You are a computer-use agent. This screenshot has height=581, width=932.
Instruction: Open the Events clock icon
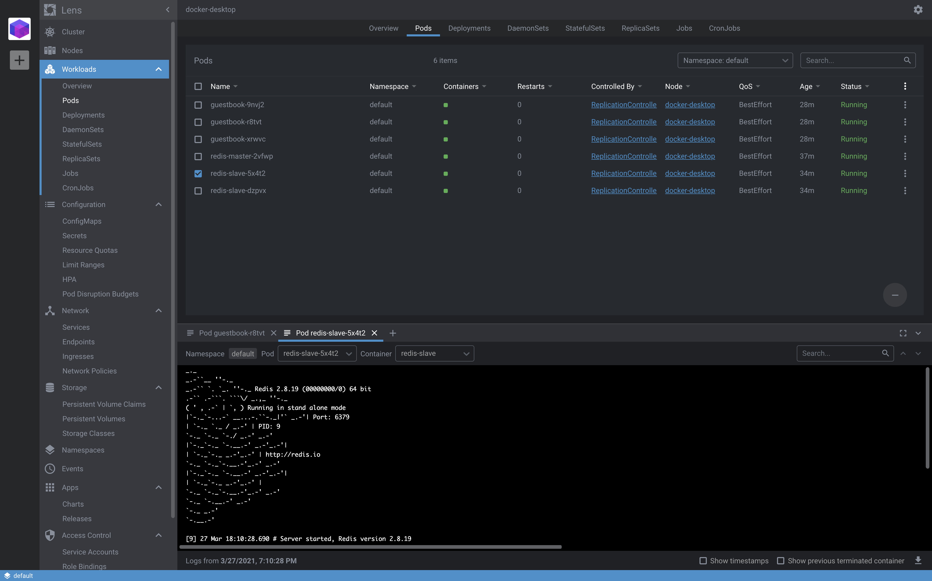click(50, 469)
